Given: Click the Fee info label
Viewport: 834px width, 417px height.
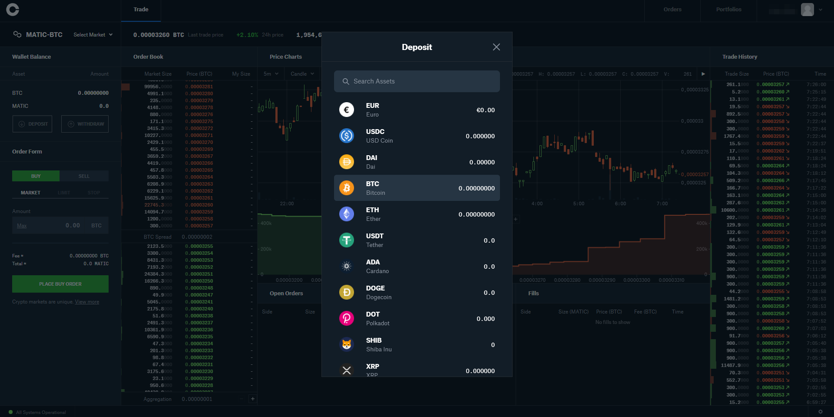Looking at the screenshot, I should pyautogui.click(x=18, y=256).
